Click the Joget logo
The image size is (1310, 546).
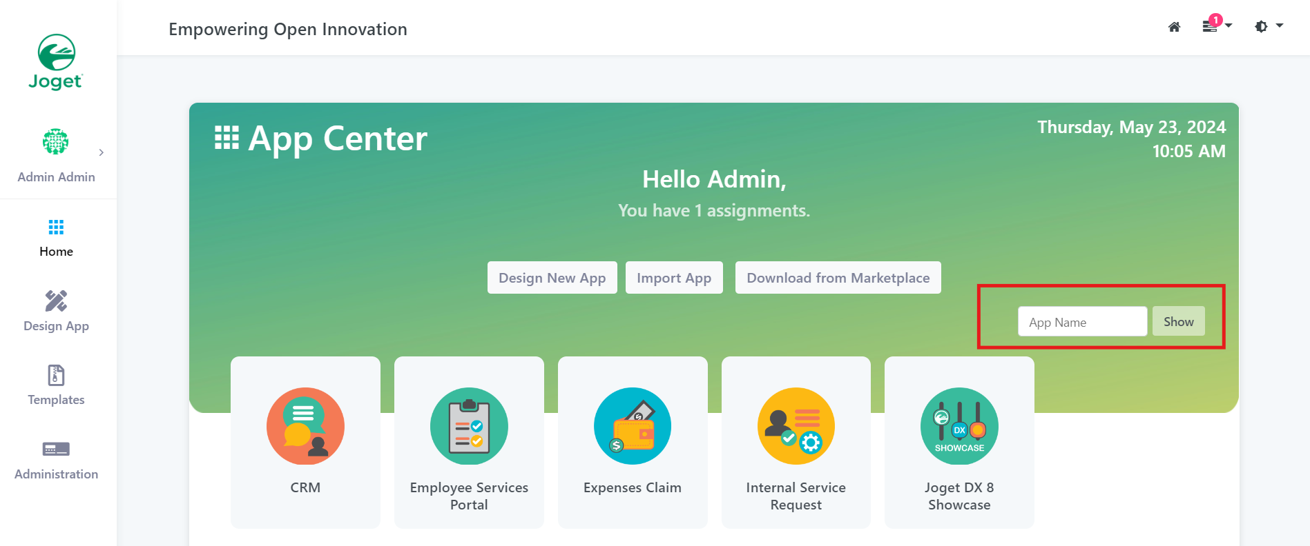pyautogui.click(x=56, y=62)
